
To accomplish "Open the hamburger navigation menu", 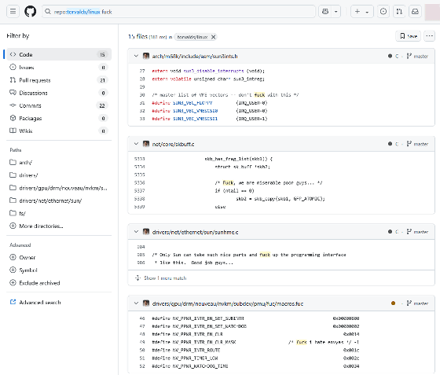I will pyautogui.click(x=13, y=12).
